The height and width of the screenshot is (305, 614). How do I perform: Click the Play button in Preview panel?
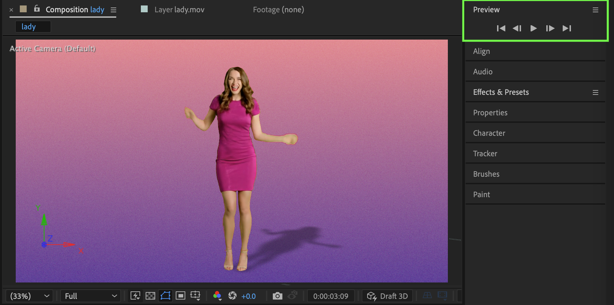[x=533, y=28]
